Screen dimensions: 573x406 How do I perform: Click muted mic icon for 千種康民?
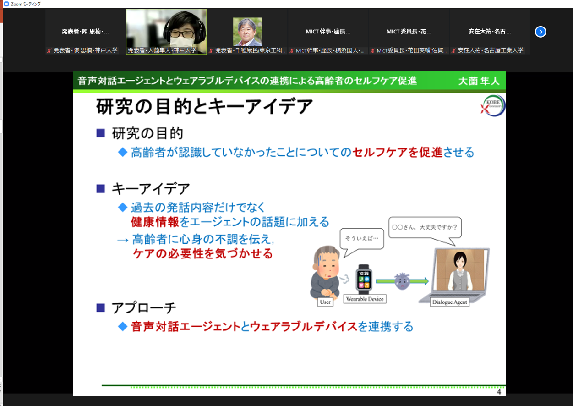(211, 50)
